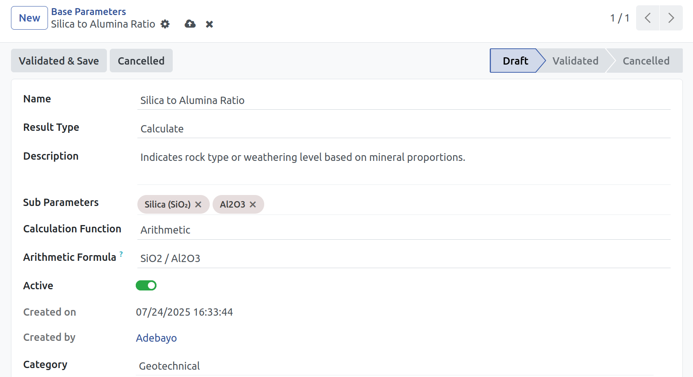Open the Calculation Function dropdown

coord(404,230)
